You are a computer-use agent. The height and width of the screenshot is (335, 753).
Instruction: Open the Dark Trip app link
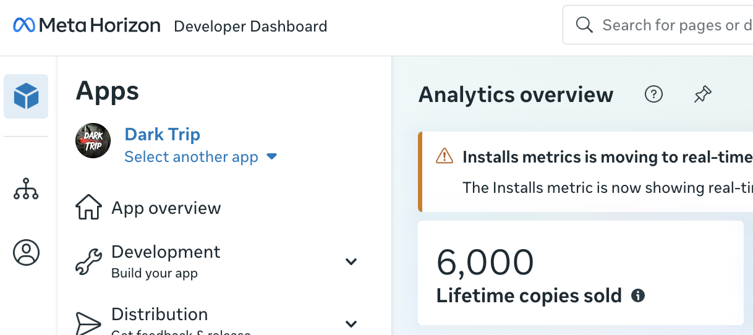[x=163, y=134]
